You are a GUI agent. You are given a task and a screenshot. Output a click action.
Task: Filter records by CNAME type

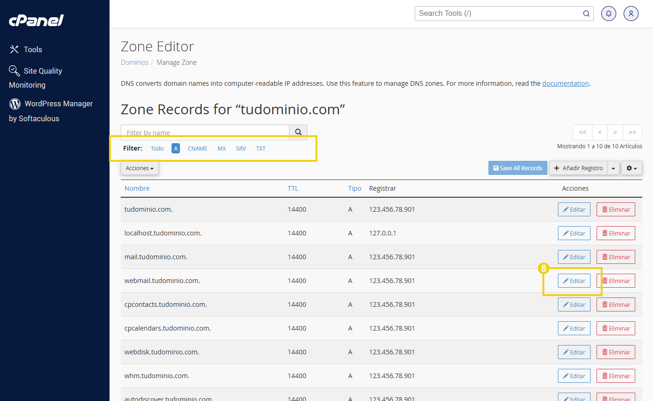(x=198, y=148)
